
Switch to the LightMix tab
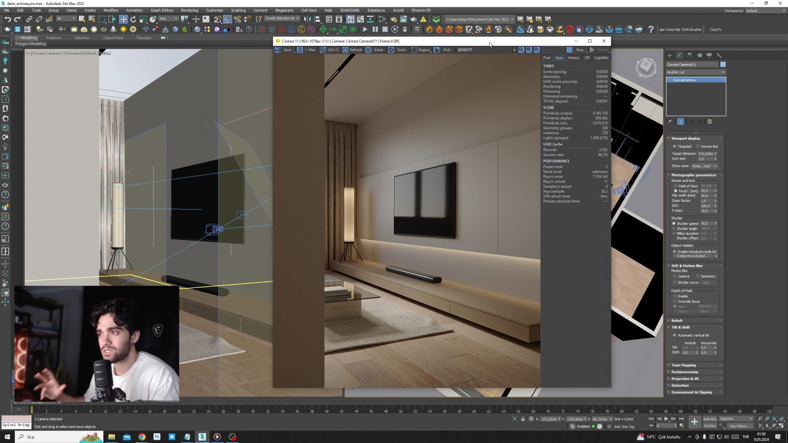click(x=601, y=58)
